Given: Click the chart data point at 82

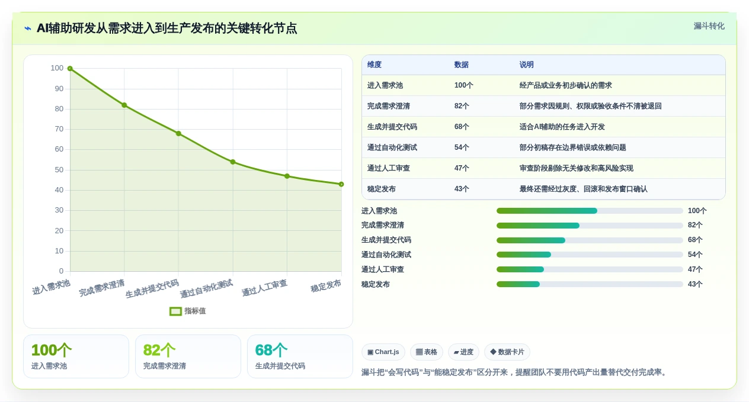Looking at the screenshot, I should (x=124, y=105).
